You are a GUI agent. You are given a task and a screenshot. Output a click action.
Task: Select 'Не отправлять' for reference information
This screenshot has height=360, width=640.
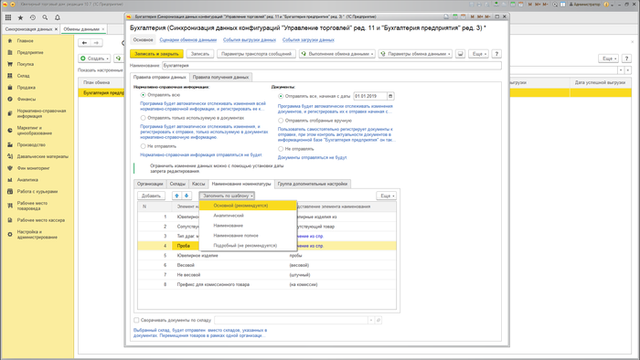[x=144, y=146]
